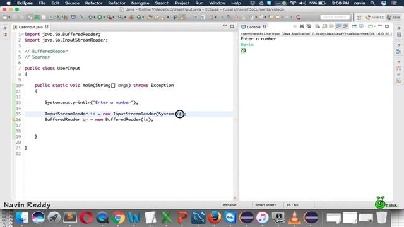Toggle Show Console on standard error change
Image resolution: width=404 pixels, height=227 pixels.
[345, 26]
